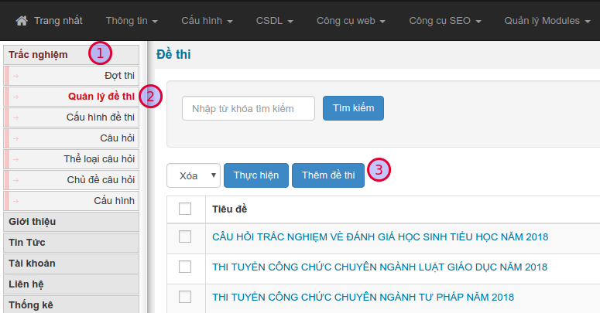Select checkbox for LUẬT GIÁO DỤC exam row
Viewport: 600px width, 313px height.
[185, 267]
